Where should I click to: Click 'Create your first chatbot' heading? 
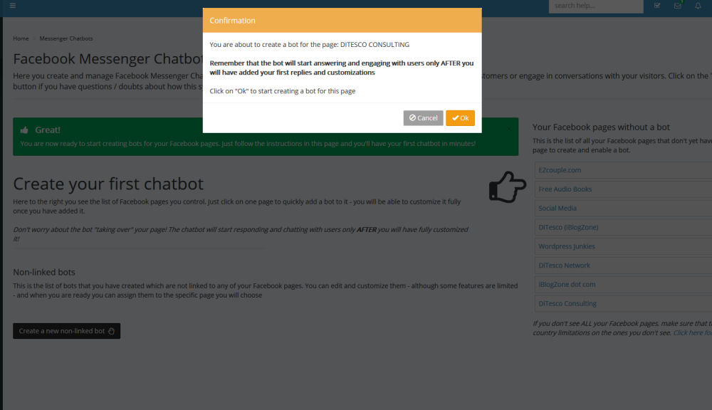108,184
